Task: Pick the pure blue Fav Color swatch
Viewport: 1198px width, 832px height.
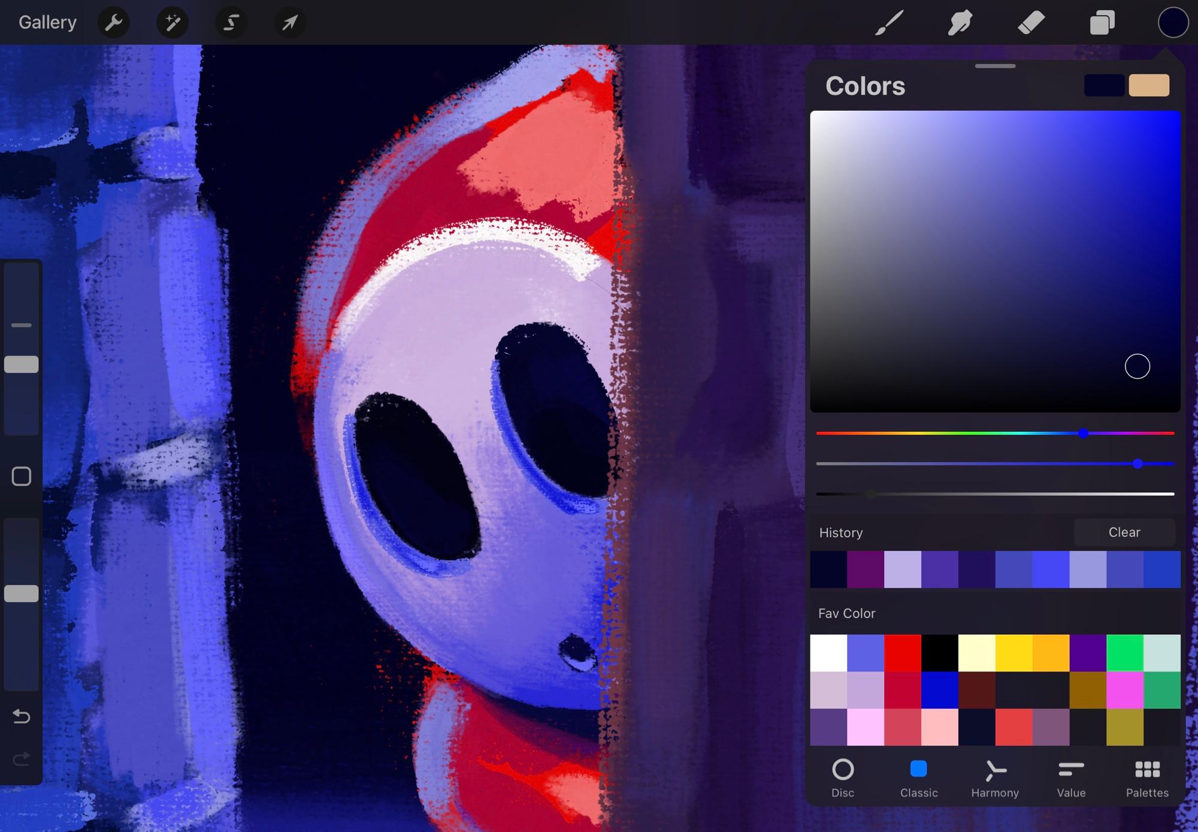Action: (940, 690)
